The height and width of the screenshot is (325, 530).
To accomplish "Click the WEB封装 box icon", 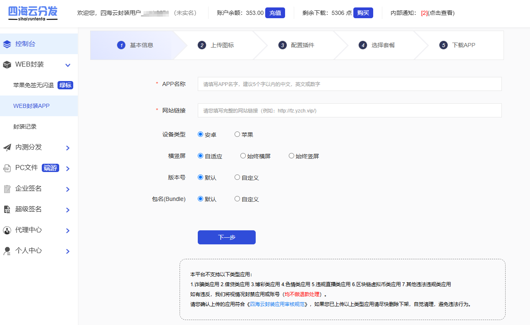I will (7, 65).
